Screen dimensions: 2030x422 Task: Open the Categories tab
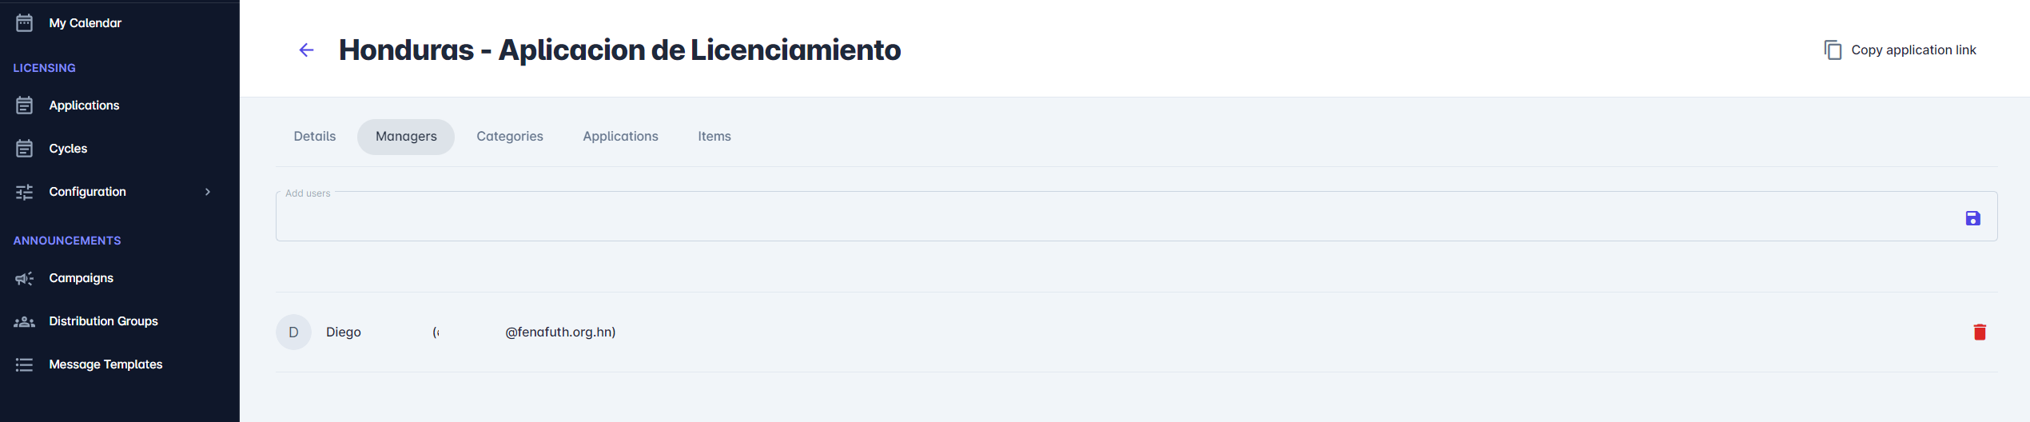pyautogui.click(x=510, y=137)
